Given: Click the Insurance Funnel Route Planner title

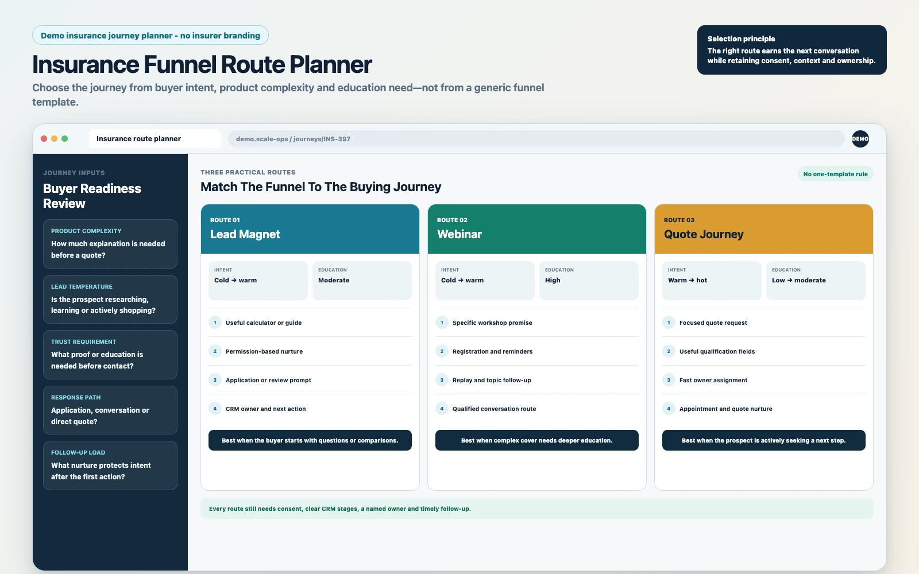Looking at the screenshot, I should 202,65.
